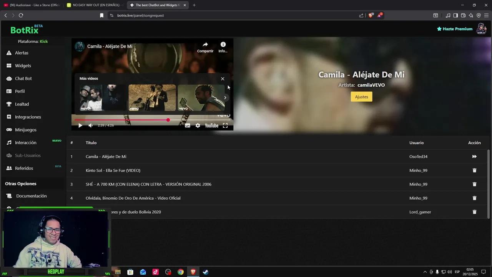Screen dimensions: 492x277
Task: Delete Kinto Sol - Ella Se Fue from queue
Action: pos(474,170)
